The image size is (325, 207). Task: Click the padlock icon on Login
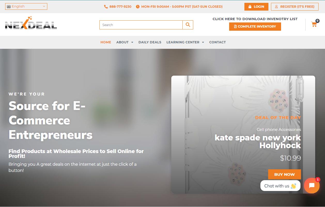click(x=250, y=7)
